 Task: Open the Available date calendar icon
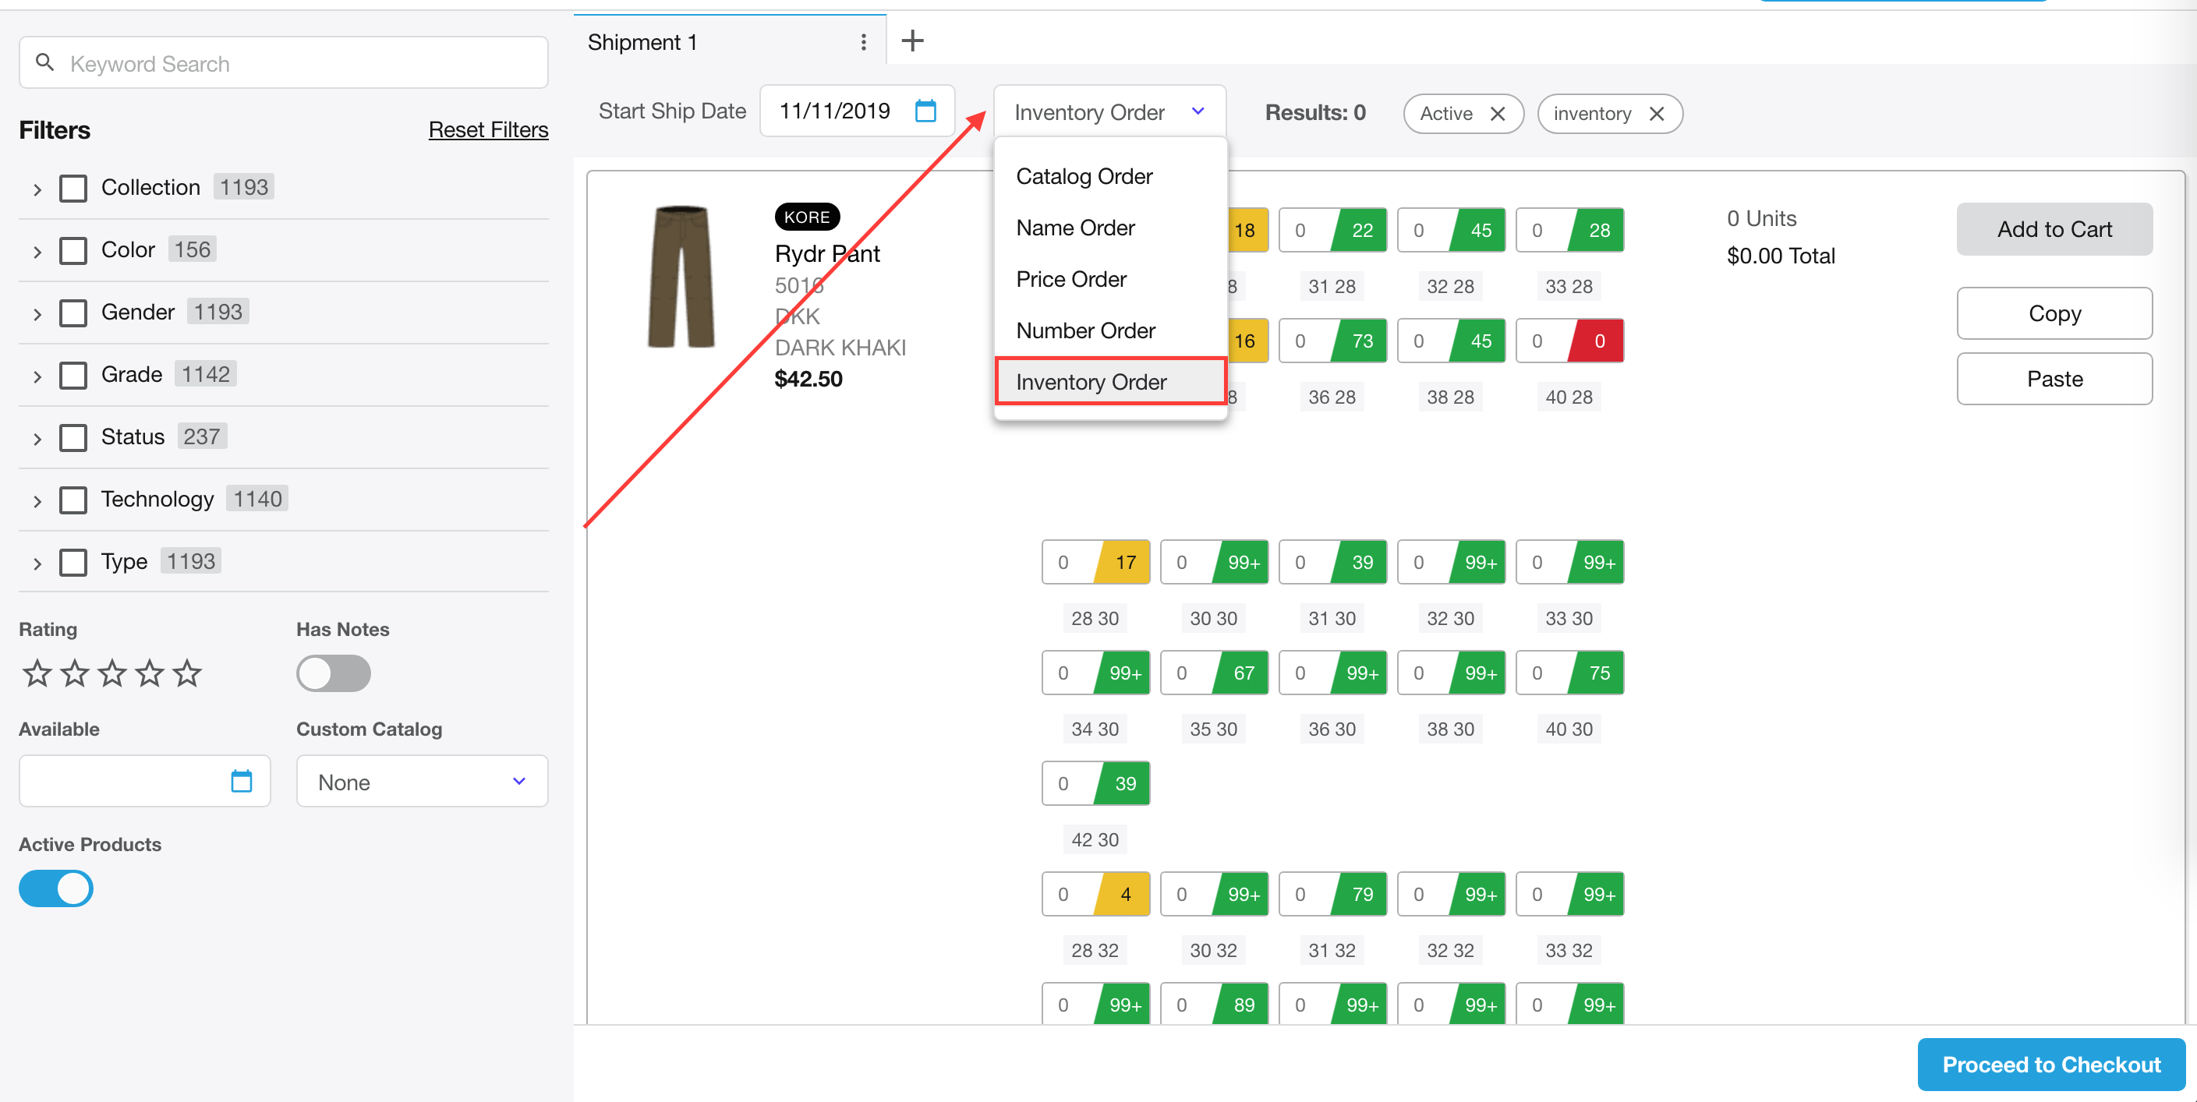click(242, 781)
